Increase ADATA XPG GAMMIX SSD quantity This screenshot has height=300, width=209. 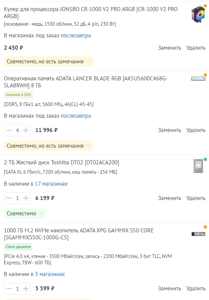tap(26, 289)
